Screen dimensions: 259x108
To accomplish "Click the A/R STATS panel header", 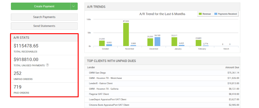I will pyautogui.click(x=44, y=38).
